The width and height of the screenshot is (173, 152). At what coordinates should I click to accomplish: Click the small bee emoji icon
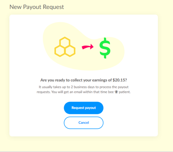pyautogui.click(x=116, y=92)
